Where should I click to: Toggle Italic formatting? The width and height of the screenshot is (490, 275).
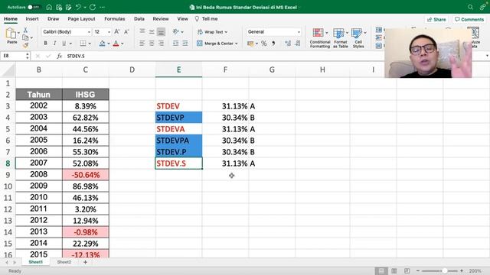click(54, 44)
